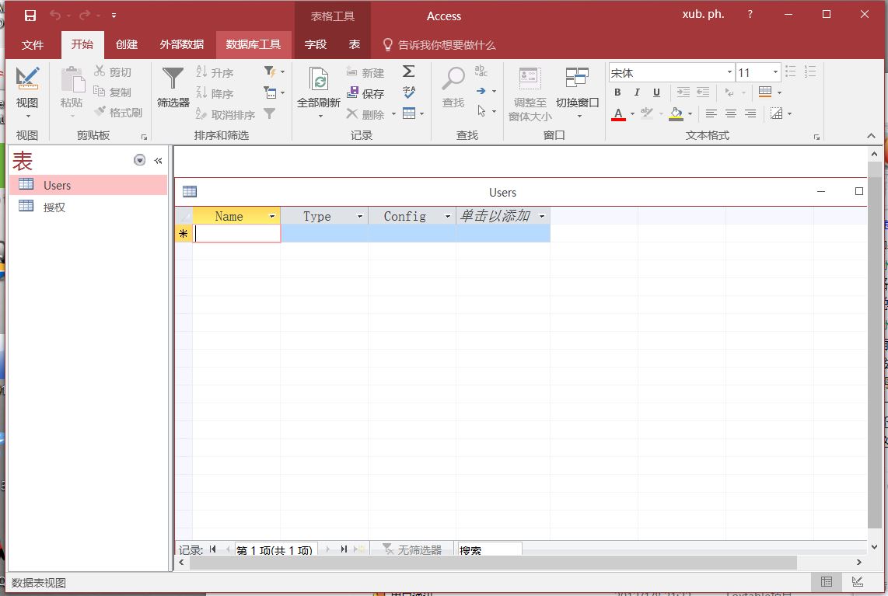Open the selection filter dropdown
The width and height of the screenshot is (888, 596).
tap(274, 71)
